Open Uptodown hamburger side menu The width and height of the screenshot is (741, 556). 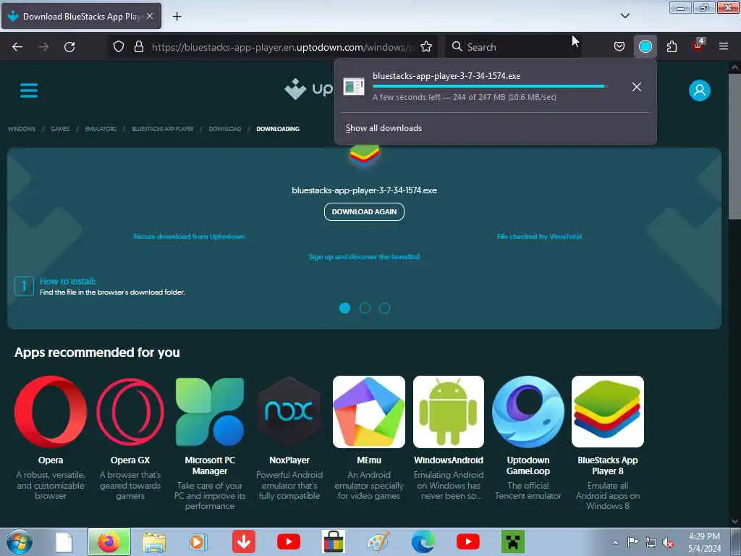click(29, 90)
